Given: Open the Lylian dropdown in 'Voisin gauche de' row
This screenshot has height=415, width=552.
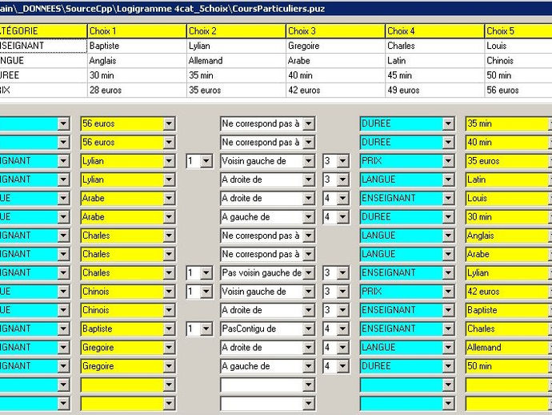Looking at the screenshot, I should pyautogui.click(x=170, y=161).
